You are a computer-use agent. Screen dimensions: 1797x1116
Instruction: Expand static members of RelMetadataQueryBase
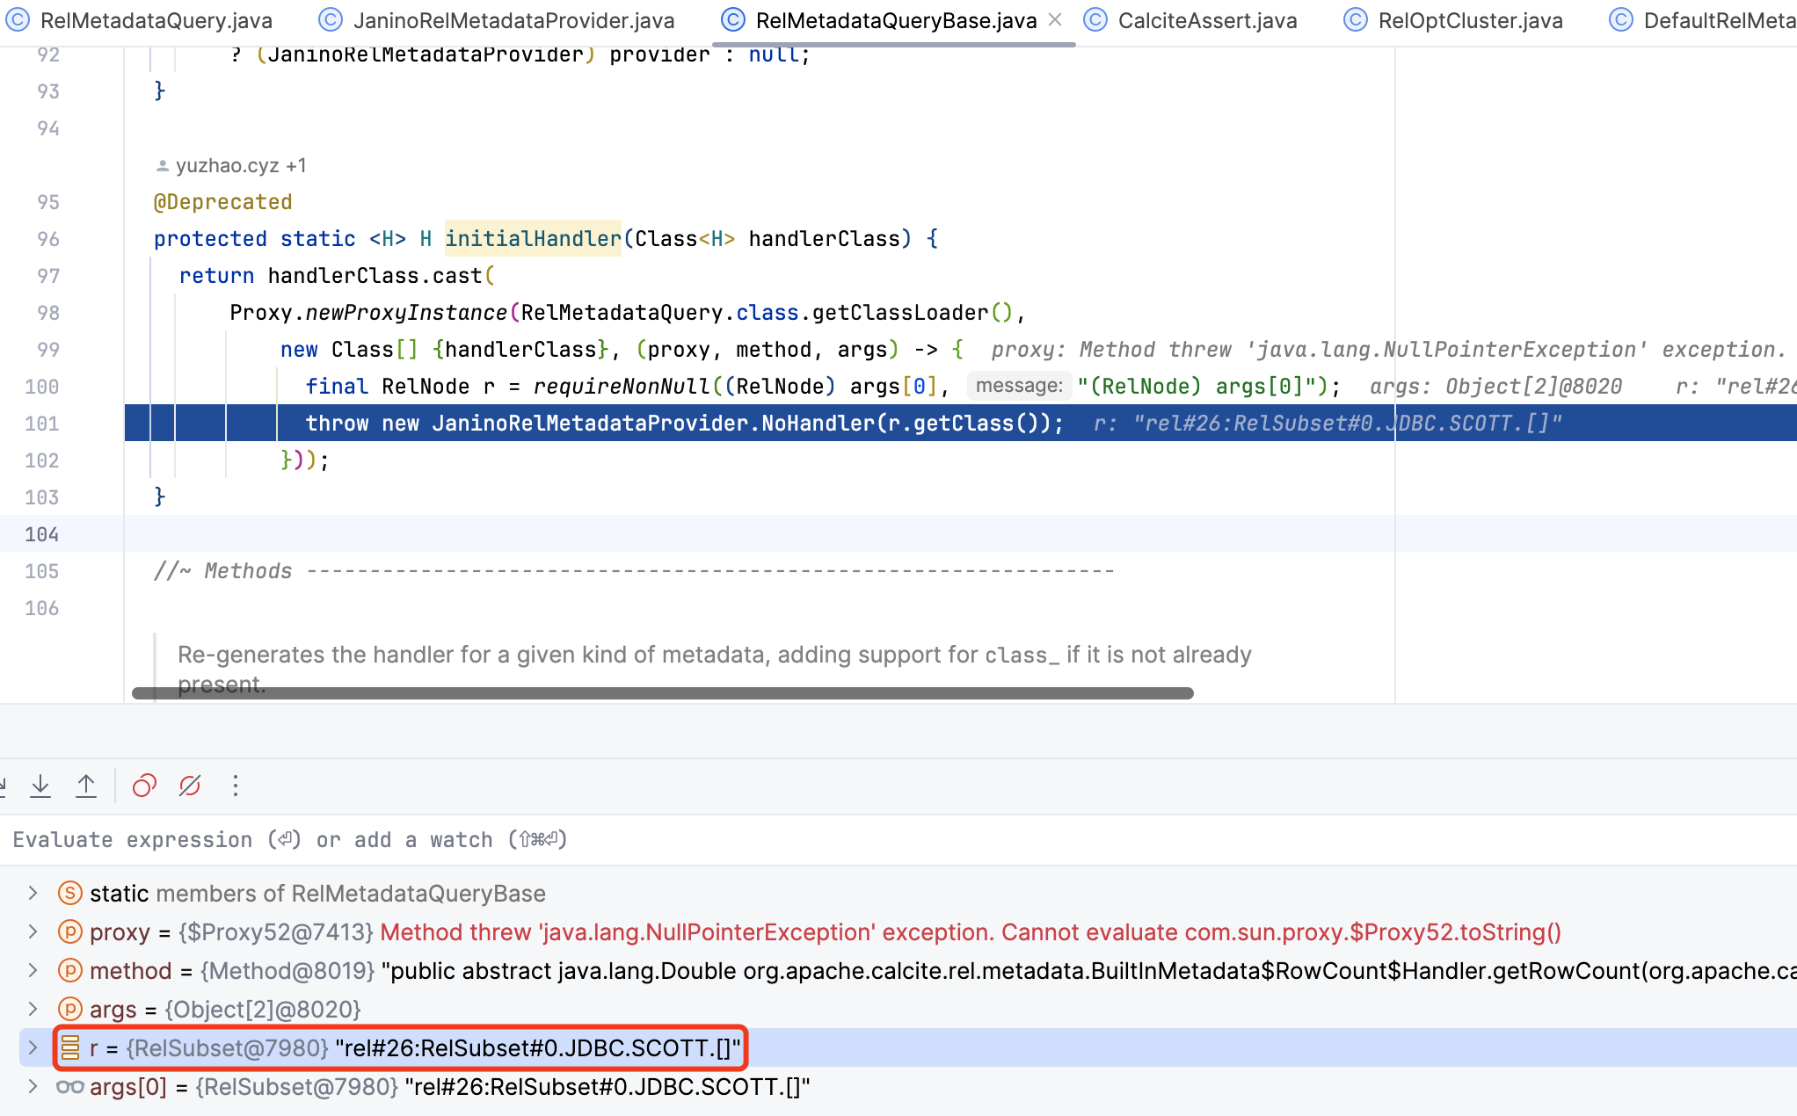click(x=33, y=894)
